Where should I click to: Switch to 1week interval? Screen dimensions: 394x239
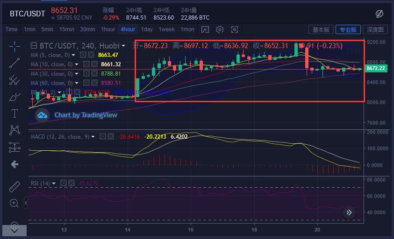pos(166,29)
